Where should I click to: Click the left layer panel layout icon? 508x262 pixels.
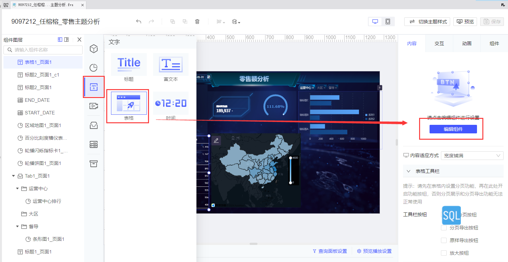pos(60,40)
